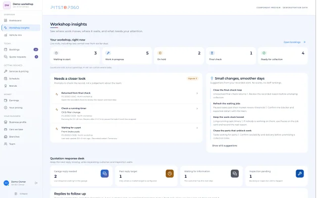Click the Signals 3 badge
This screenshot has height=198, width=317.
pos(193,78)
